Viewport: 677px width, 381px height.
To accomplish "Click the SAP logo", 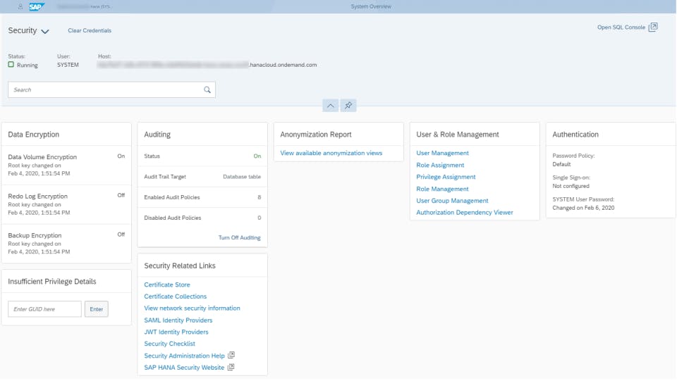I will [36, 6].
